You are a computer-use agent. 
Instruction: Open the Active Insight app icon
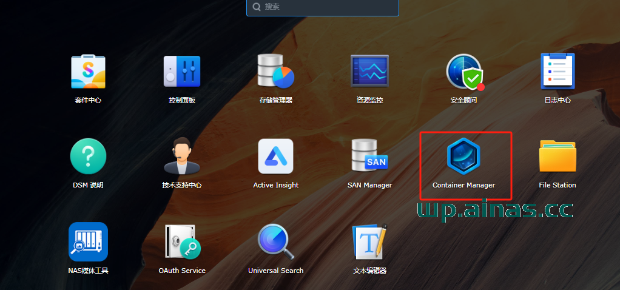(x=275, y=157)
